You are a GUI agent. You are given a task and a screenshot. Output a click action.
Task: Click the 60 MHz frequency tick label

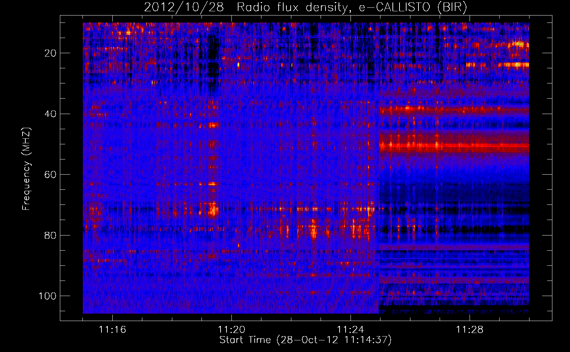tap(51, 175)
